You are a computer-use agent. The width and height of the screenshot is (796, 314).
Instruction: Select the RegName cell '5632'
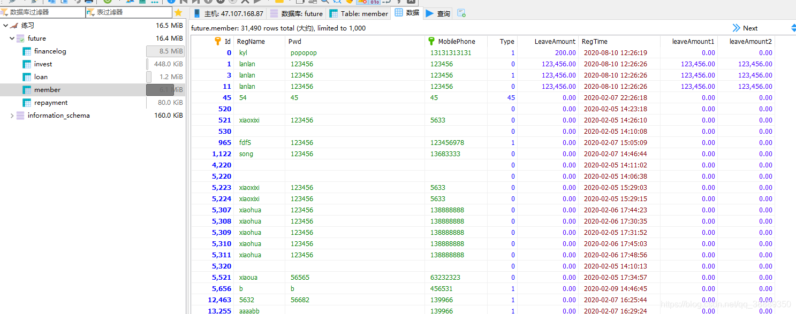click(247, 300)
